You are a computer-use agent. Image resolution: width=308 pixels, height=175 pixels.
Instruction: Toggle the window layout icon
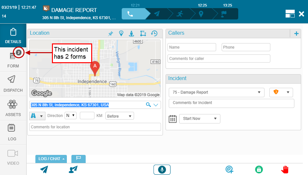[290, 14]
